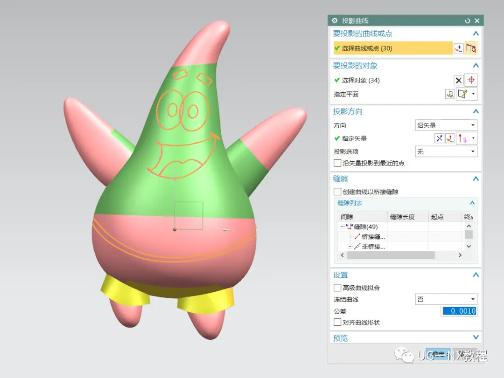
Task: Open the 方向 dropdown showing 沿矢量
Action: coord(446,125)
